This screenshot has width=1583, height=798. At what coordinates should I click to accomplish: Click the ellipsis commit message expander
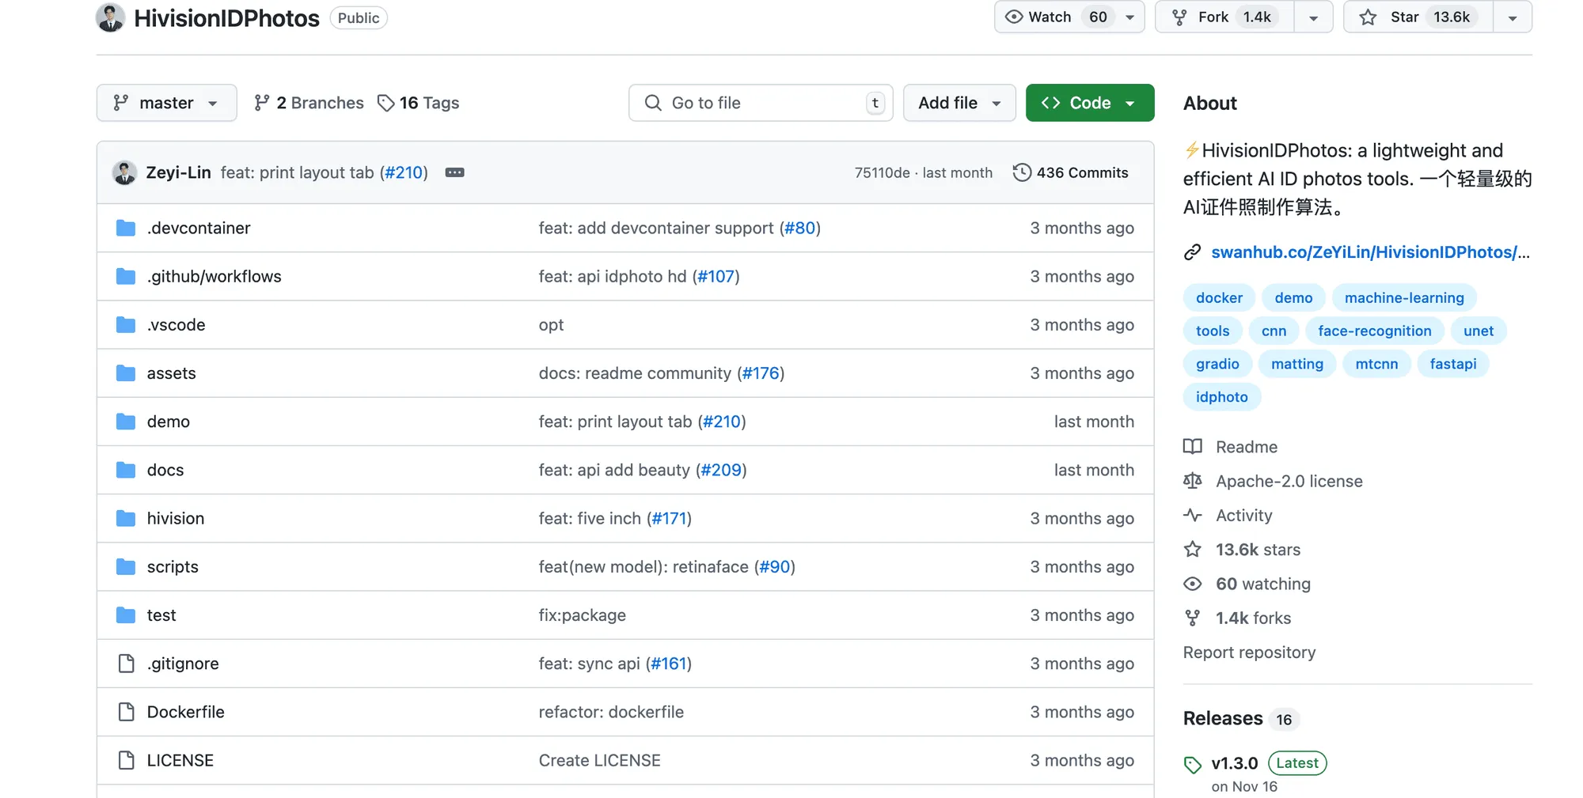point(454,172)
